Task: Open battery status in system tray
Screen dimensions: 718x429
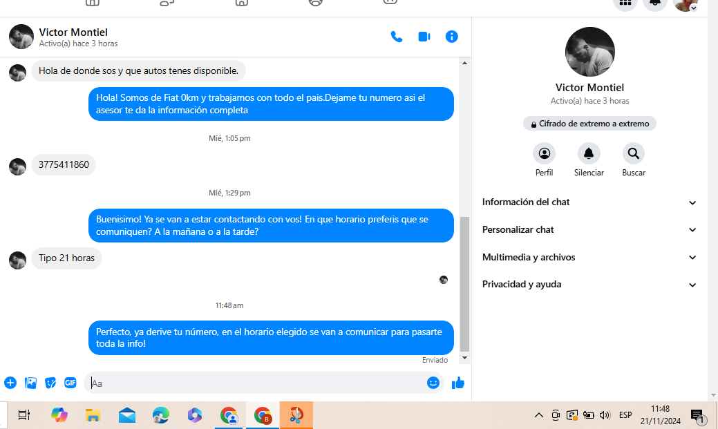Action: point(588,415)
